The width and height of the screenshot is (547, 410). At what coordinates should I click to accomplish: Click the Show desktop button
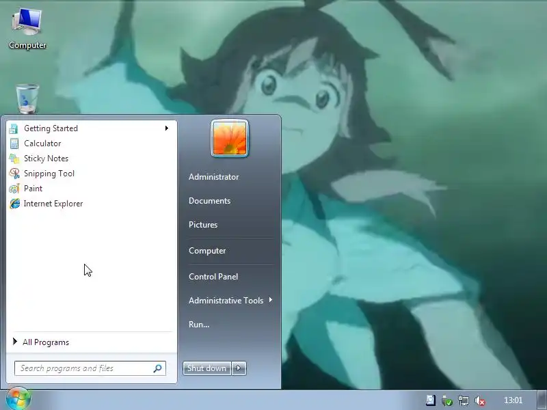point(542,400)
